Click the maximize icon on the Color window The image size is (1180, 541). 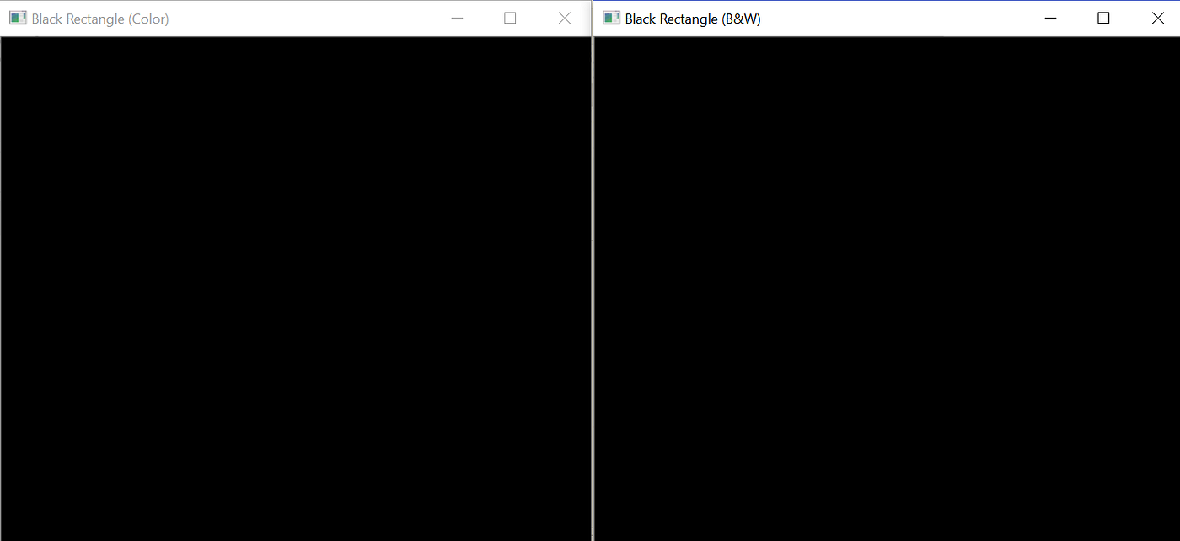510,18
